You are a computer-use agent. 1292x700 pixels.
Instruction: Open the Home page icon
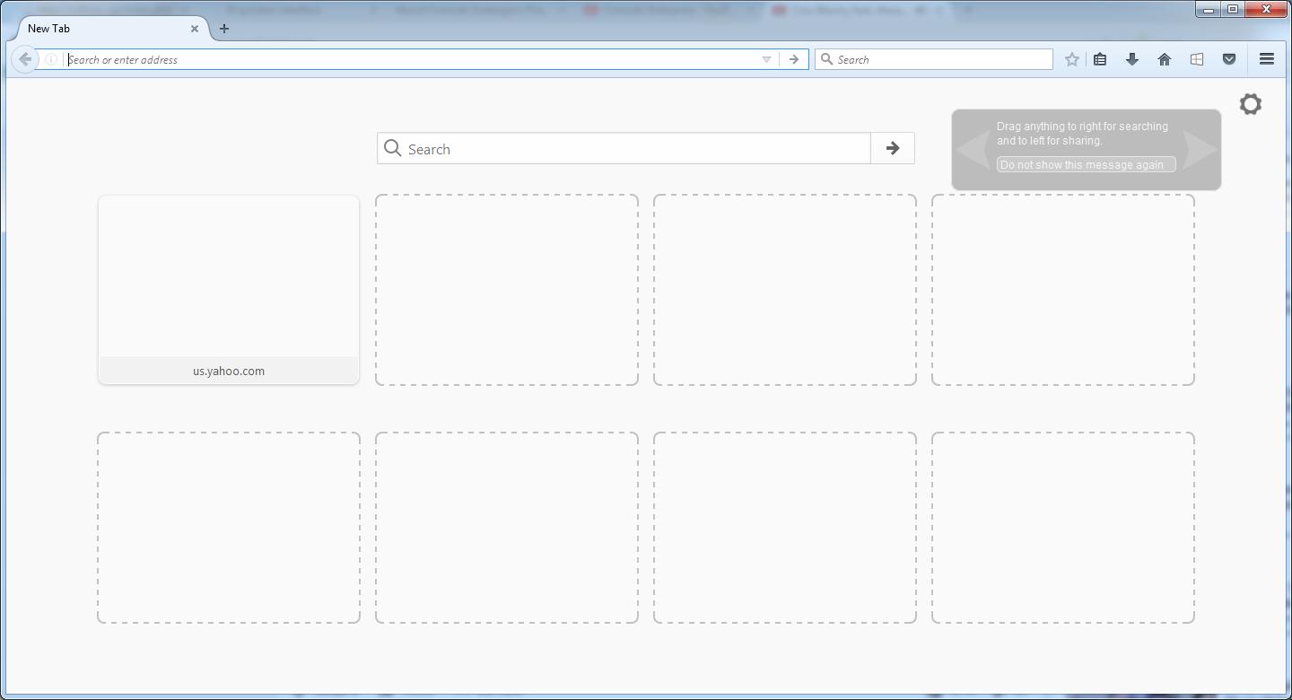1165,59
